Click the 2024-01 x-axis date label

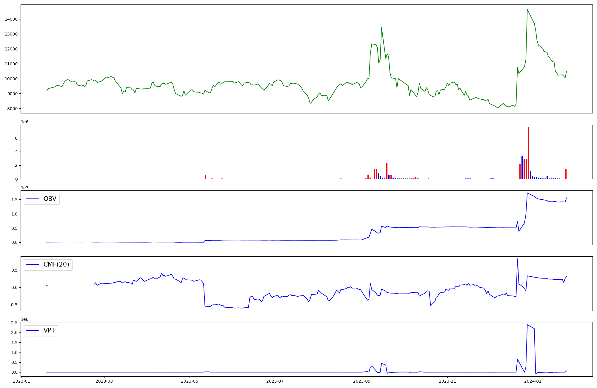pos(533,381)
